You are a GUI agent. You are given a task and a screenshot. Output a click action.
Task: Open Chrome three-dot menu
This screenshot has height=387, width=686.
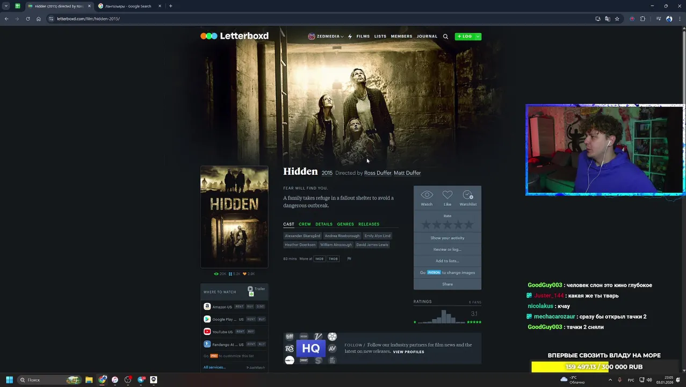[x=679, y=19]
